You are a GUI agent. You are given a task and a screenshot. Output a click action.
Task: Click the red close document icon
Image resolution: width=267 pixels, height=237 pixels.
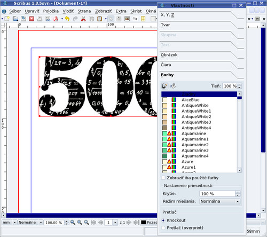pos(32,19)
